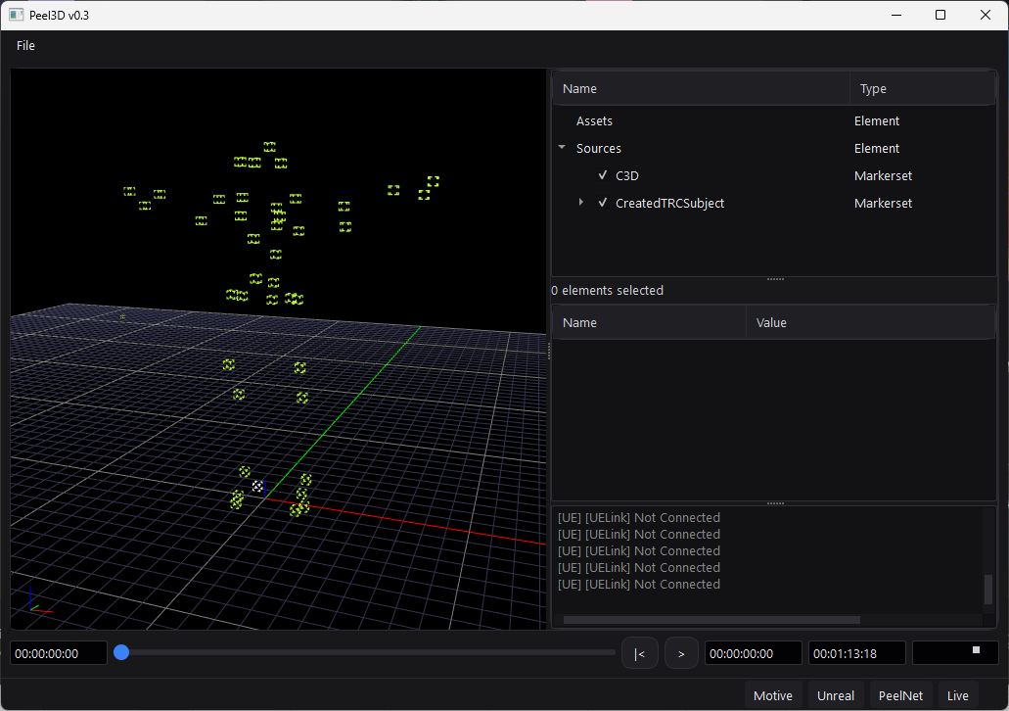1009x711 pixels.
Task: Toggle the CreatedTRCSubject checkbox
Action: point(603,204)
